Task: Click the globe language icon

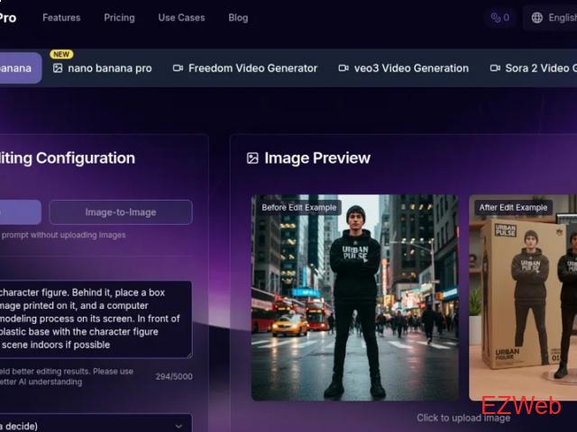Action: (x=537, y=17)
